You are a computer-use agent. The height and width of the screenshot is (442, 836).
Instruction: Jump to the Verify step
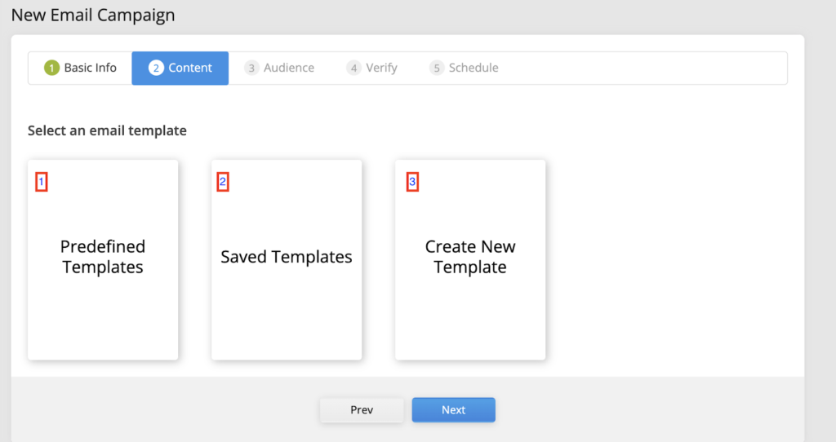[x=372, y=69]
